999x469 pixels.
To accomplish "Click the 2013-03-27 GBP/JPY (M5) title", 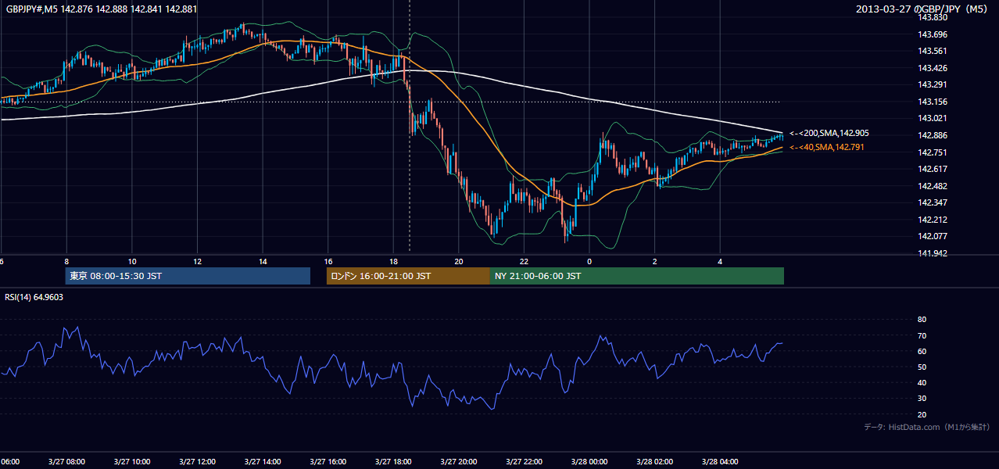I will pyautogui.click(x=923, y=9).
